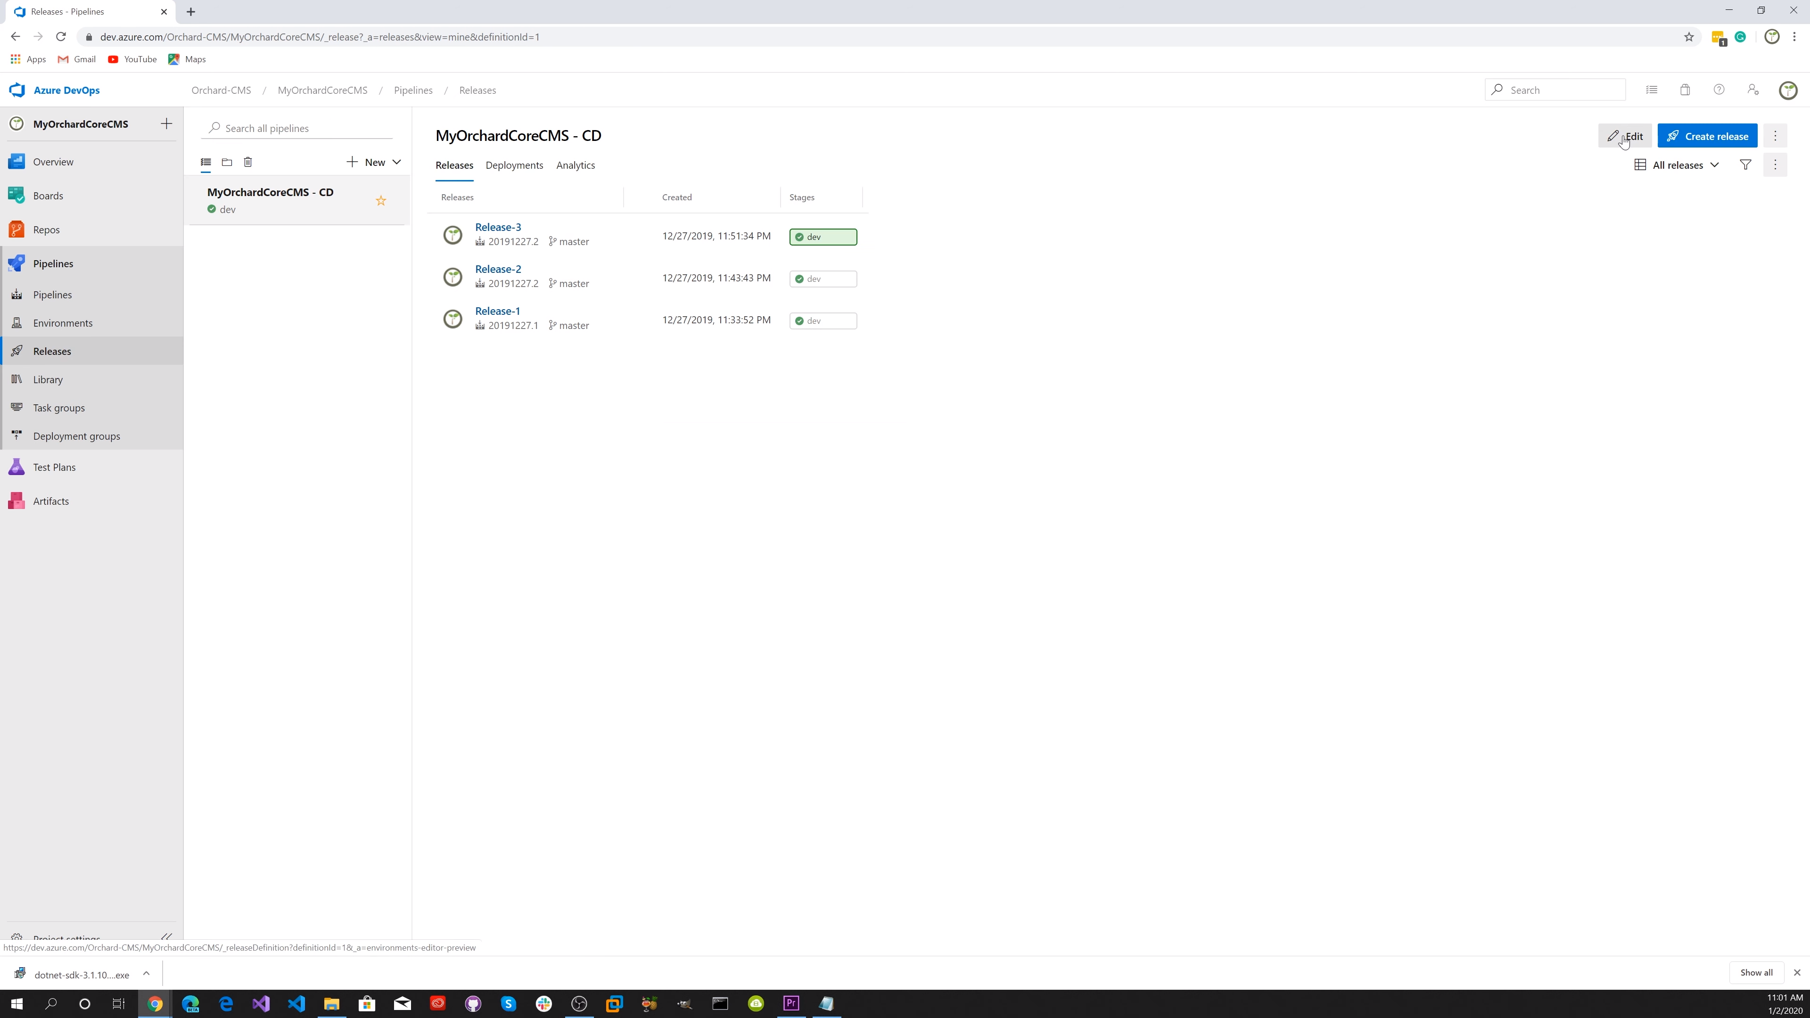
Task: Open YouTube bookmark
Action: (132, 59)
